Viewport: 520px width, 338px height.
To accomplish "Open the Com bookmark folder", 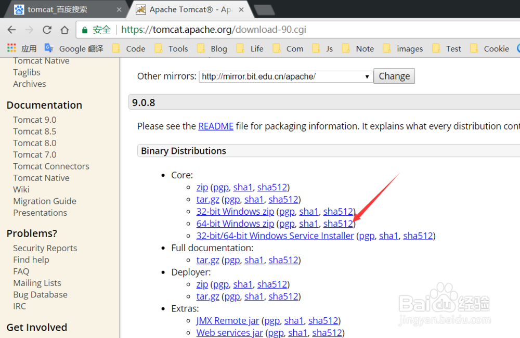I will click(x=288, y=49).
